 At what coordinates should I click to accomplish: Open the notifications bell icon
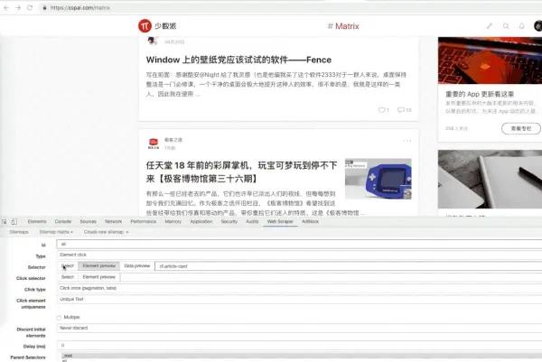521,26
